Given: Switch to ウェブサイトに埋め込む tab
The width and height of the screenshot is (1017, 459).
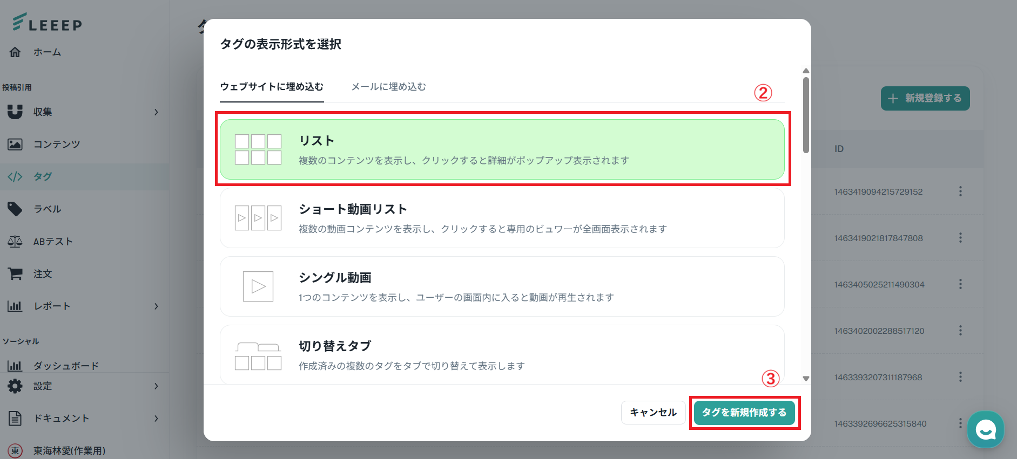Looking at the screenshot, I should (272, 87).
